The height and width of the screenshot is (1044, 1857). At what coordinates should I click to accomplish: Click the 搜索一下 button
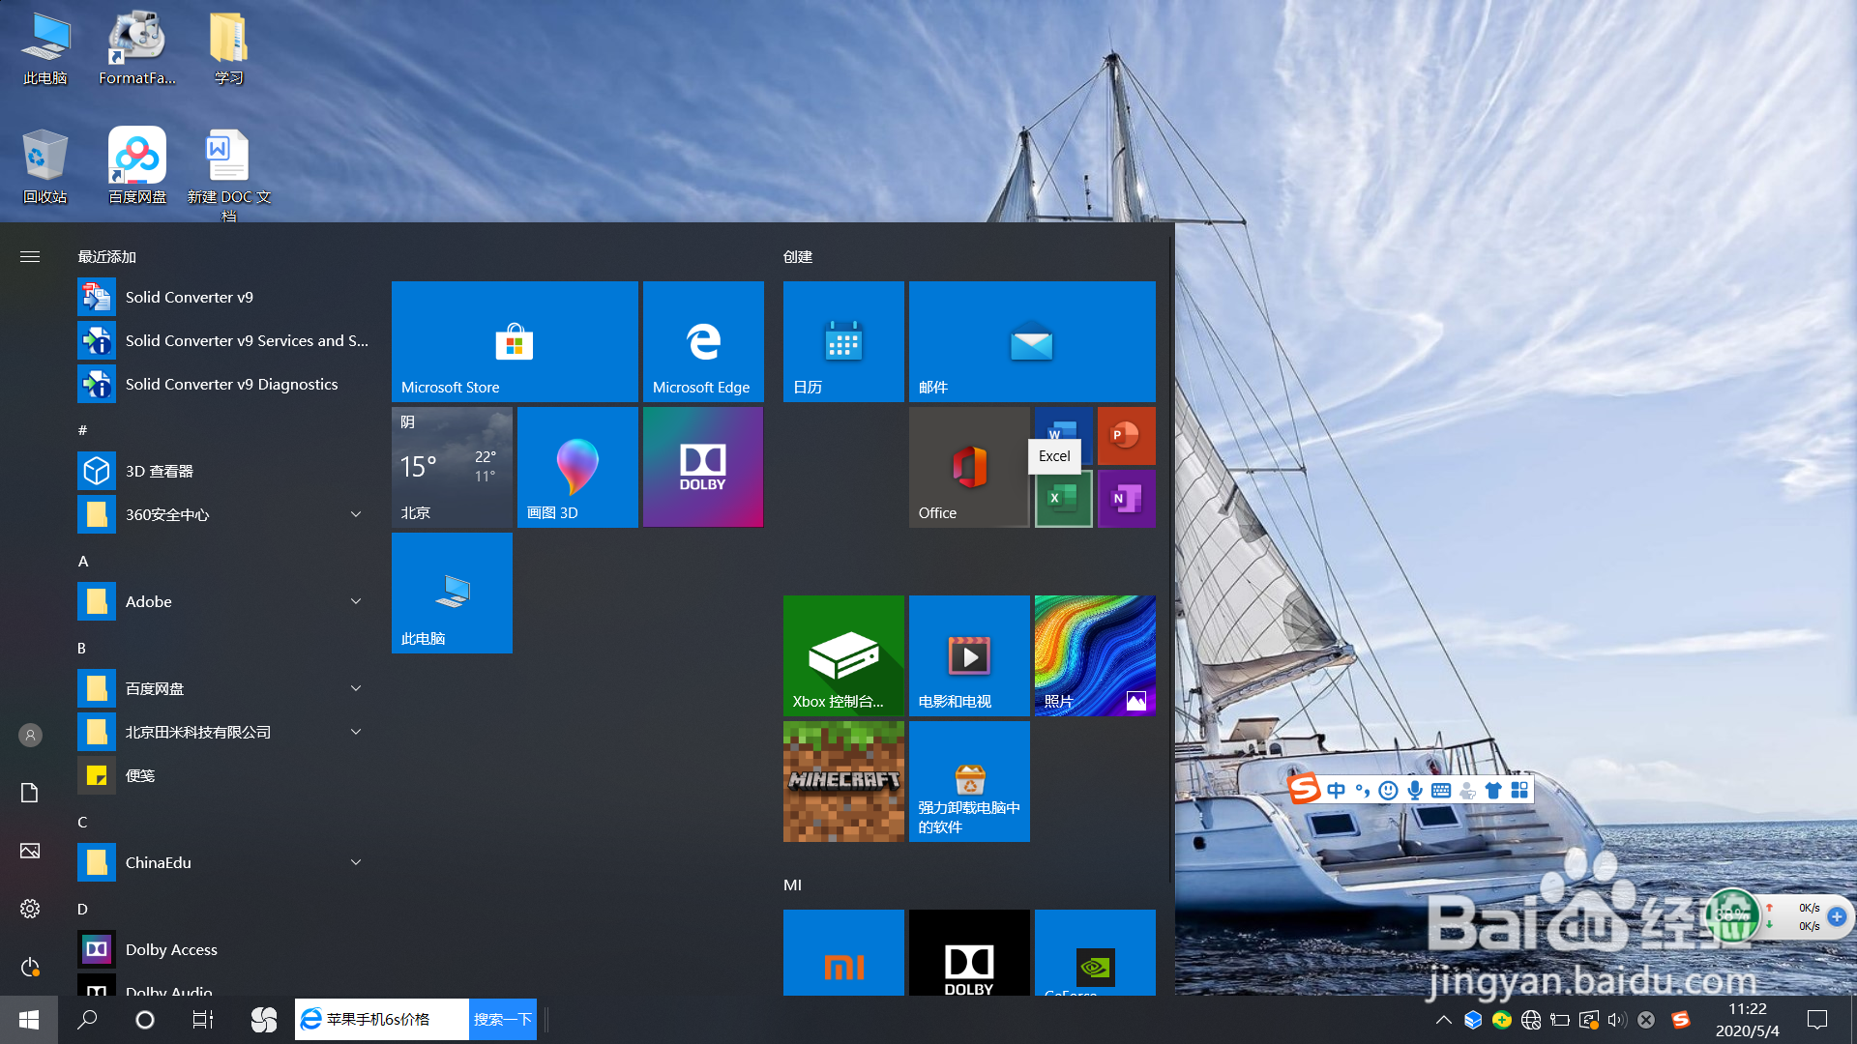coord(503,1020)
